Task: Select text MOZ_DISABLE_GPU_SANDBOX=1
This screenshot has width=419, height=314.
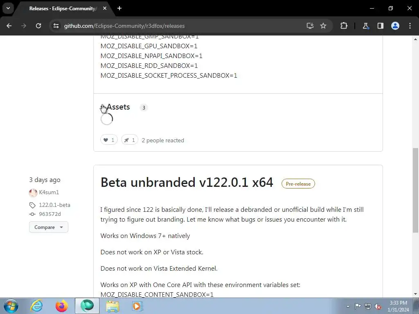Action: [149, 46]
